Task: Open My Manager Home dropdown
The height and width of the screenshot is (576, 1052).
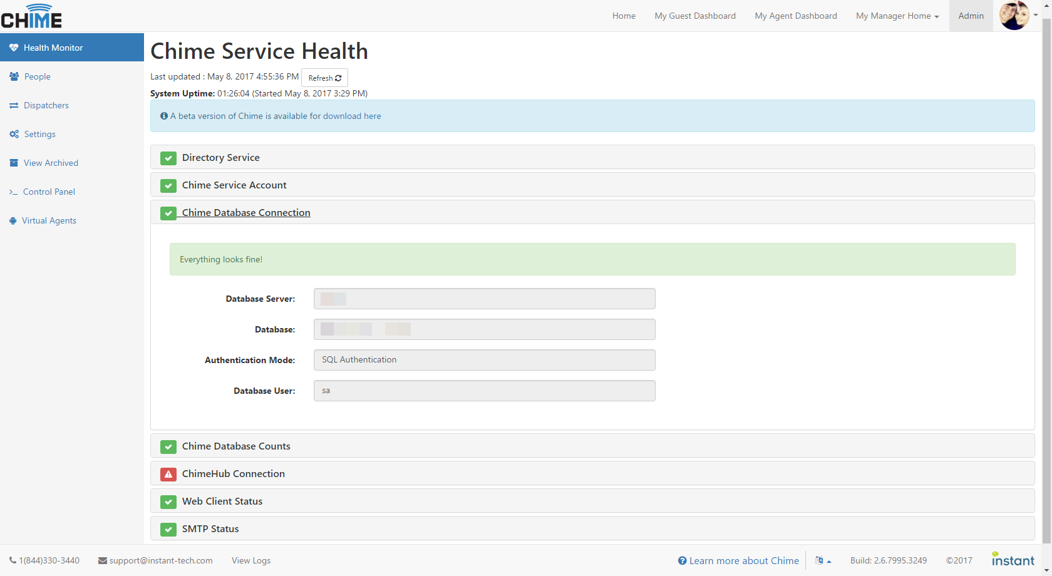Action: [x=897, y=16]
